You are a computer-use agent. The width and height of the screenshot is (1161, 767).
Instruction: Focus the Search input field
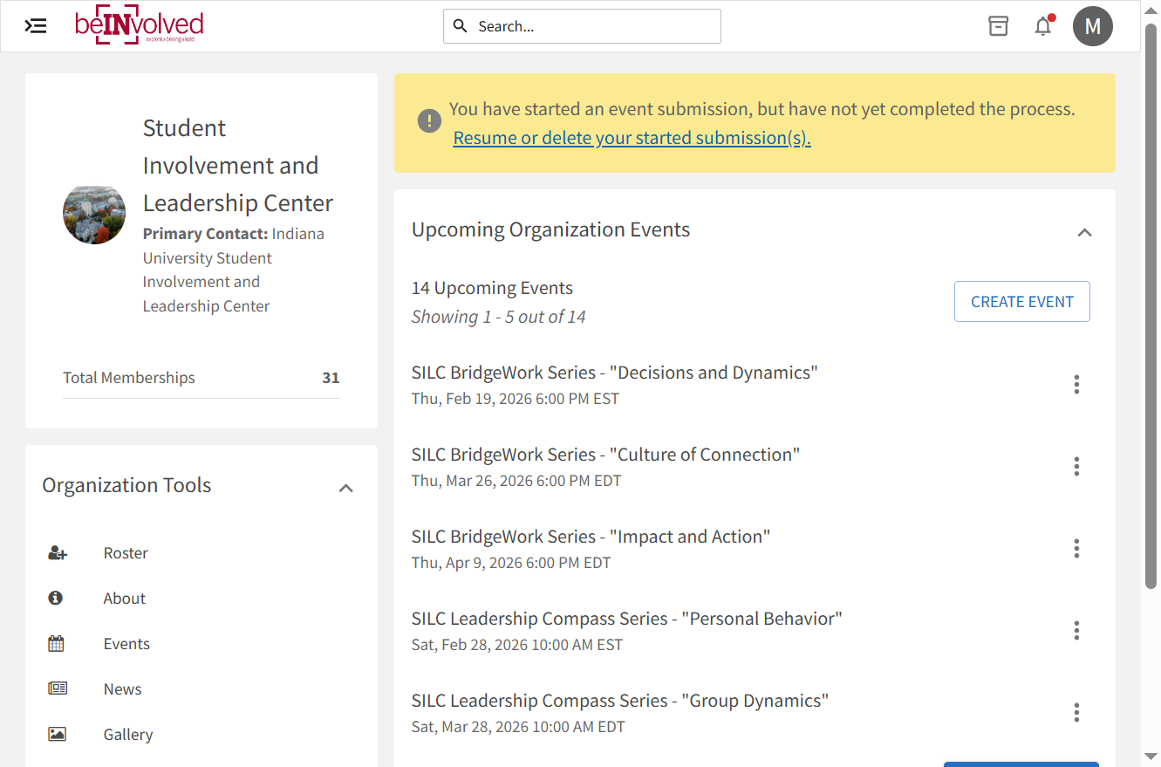point(582,26)
